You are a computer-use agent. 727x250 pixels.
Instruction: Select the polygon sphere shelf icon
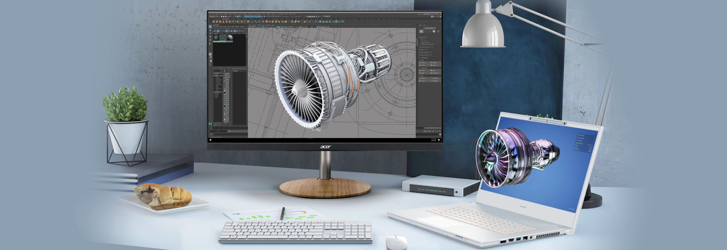[214, 22]
